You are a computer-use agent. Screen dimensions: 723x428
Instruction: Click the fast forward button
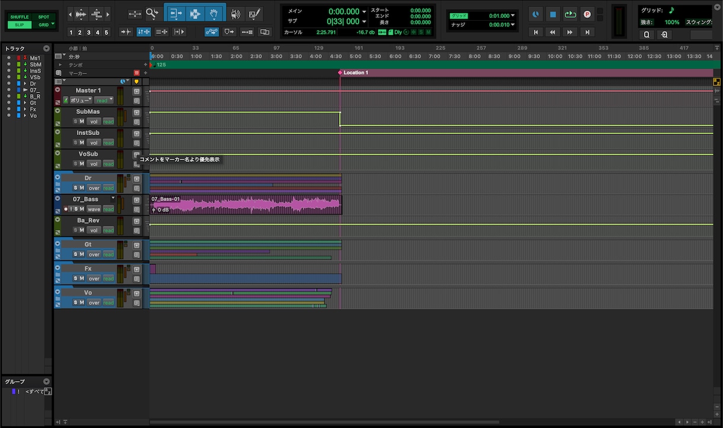(x=570, y=32)
